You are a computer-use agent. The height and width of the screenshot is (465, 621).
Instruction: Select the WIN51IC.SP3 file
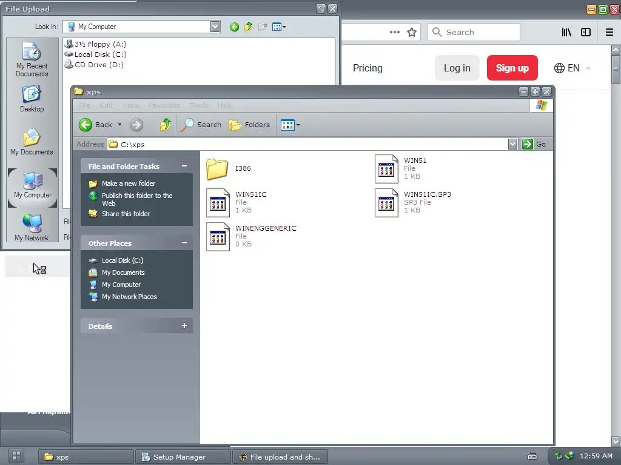click(414, 202)
